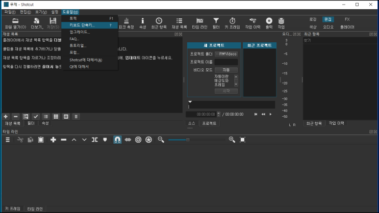
Task: Click the play button in player
Action: (270, 114)
